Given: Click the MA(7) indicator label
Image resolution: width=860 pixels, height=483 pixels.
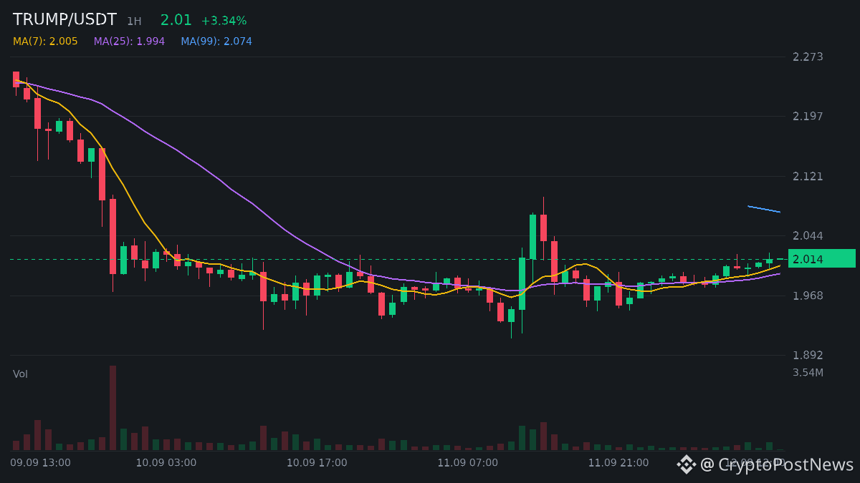Looking at the screenshot, I should (x=45, y=42).
